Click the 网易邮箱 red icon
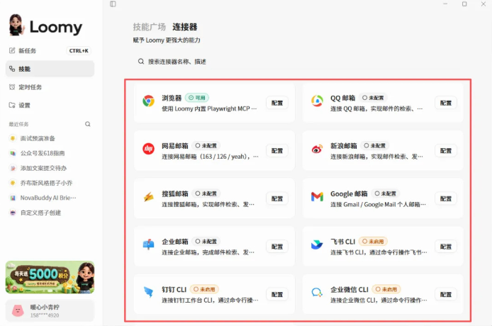The image size is (492, 326). coord(148,149)
